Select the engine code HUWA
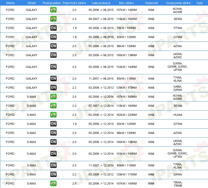This screenshot has height=188, width=208. [x=178, y=115]
